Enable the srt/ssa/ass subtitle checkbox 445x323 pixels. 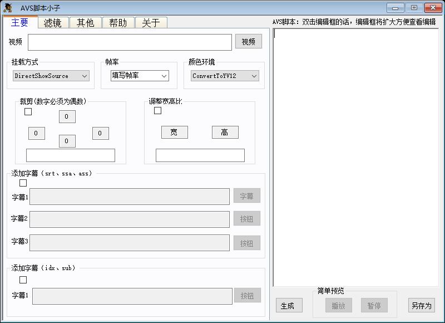[x=23, y=183]
